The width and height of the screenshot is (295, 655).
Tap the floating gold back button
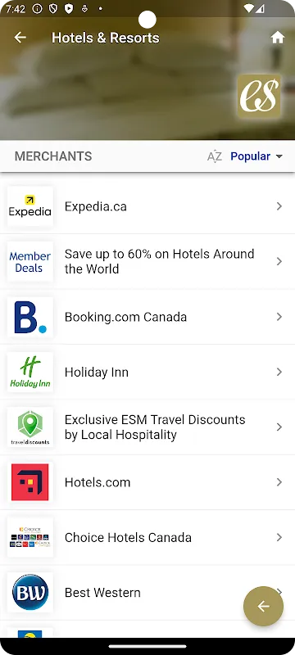(263, 606)
